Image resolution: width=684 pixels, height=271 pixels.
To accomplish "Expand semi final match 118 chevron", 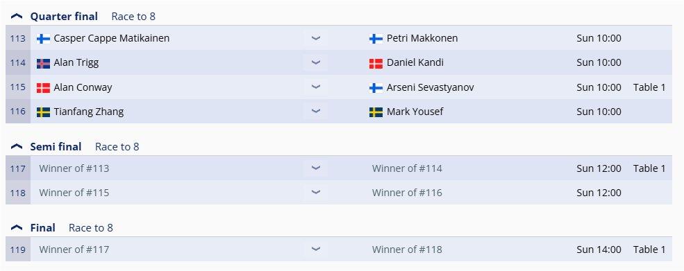I will point(316,193).
